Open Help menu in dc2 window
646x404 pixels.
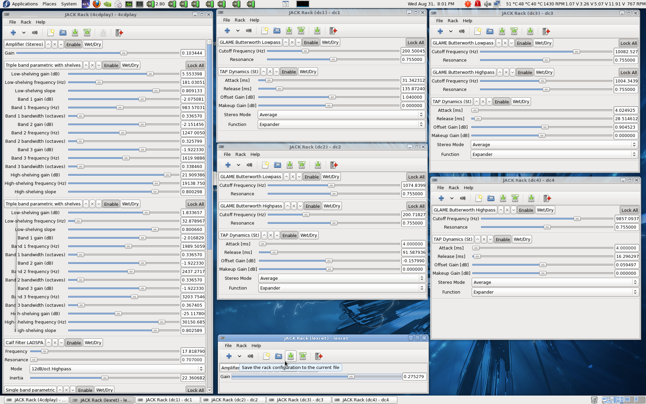pyautogui.click(x=255, y=154)
